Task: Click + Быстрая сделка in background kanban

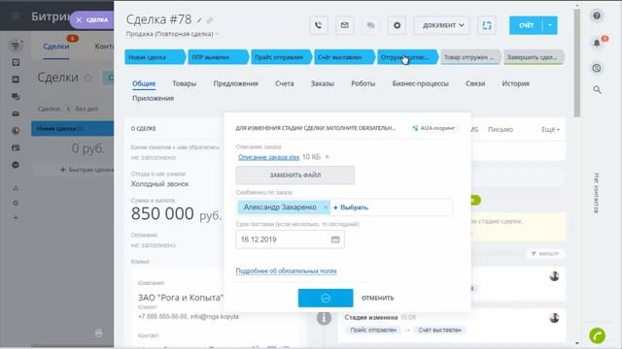Action: click(86, 170)
